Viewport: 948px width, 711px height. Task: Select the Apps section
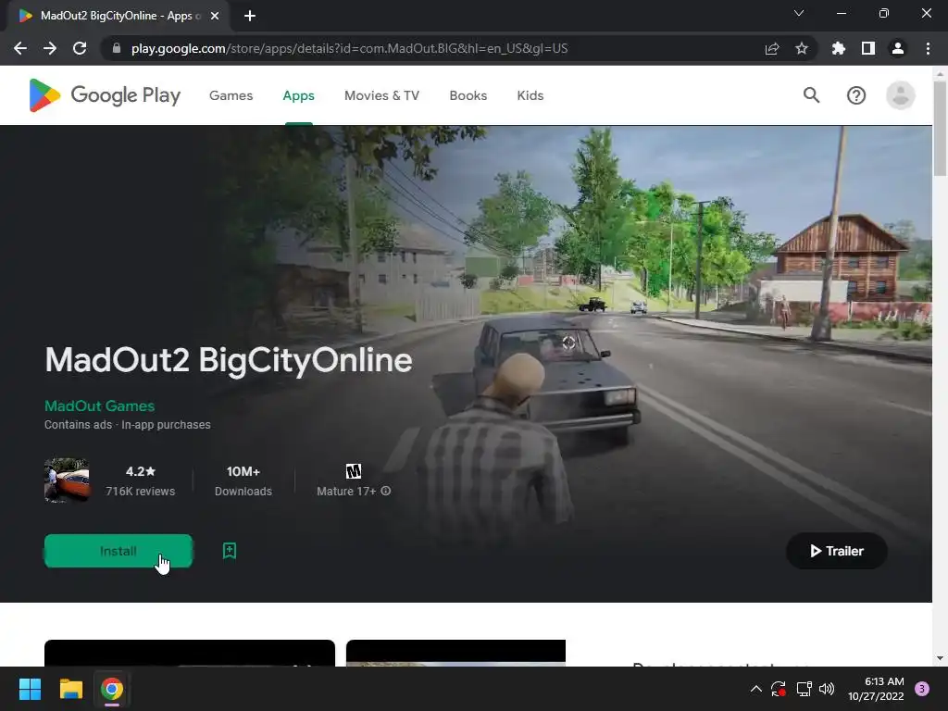point(299,95)
